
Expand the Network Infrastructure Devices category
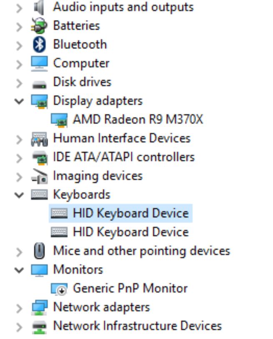click(x=19, y=326)
